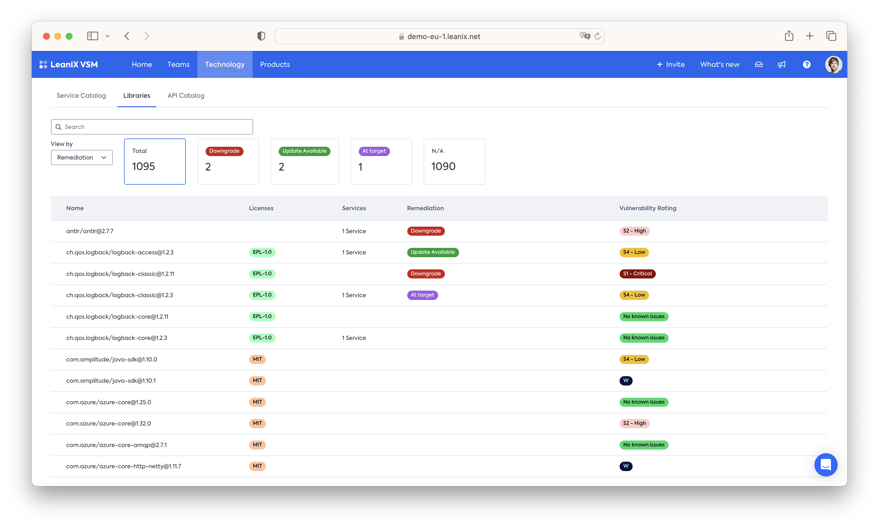Image resolution: width=879 pixels, height=528 pixels.
Task: Toggle the Safari sidebar
Action: click(x=92, y=36)
